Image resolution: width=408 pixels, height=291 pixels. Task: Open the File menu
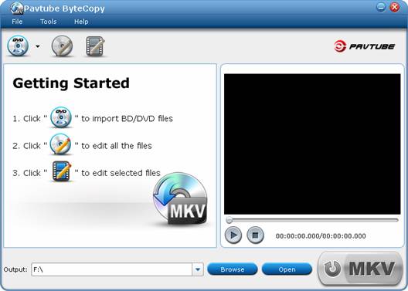pyautogui.click(x=17, y=22)
